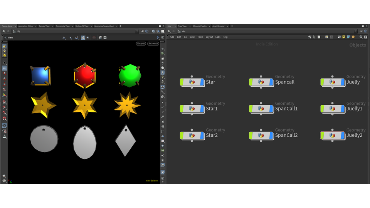Click the viewport lock selection icon
This screenshot has height=208, width=370.
coord(4,68)
